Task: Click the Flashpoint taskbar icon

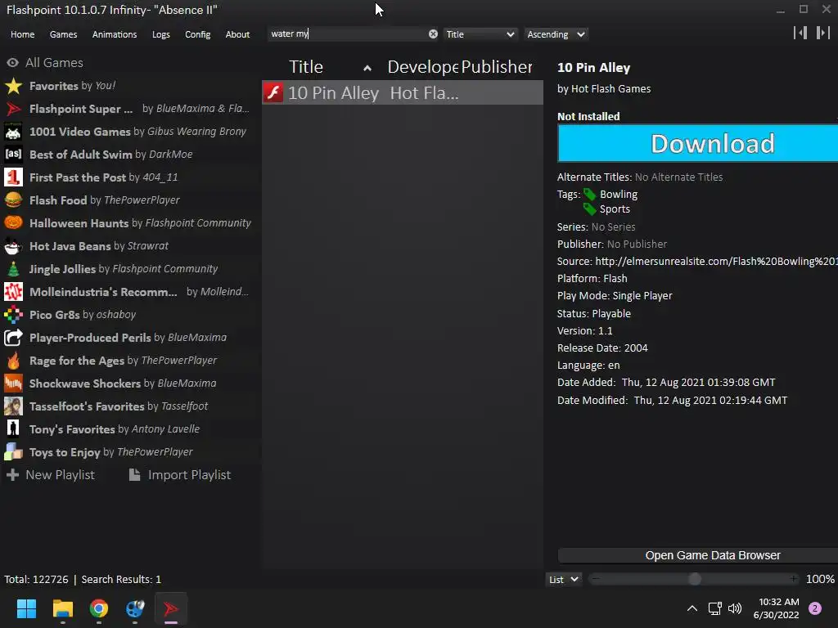Action: (171, 608)
